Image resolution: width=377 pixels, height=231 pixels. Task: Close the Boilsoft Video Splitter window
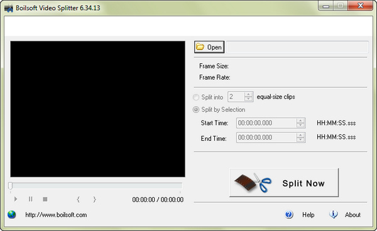pyautogui.click(x=360, y=6)
